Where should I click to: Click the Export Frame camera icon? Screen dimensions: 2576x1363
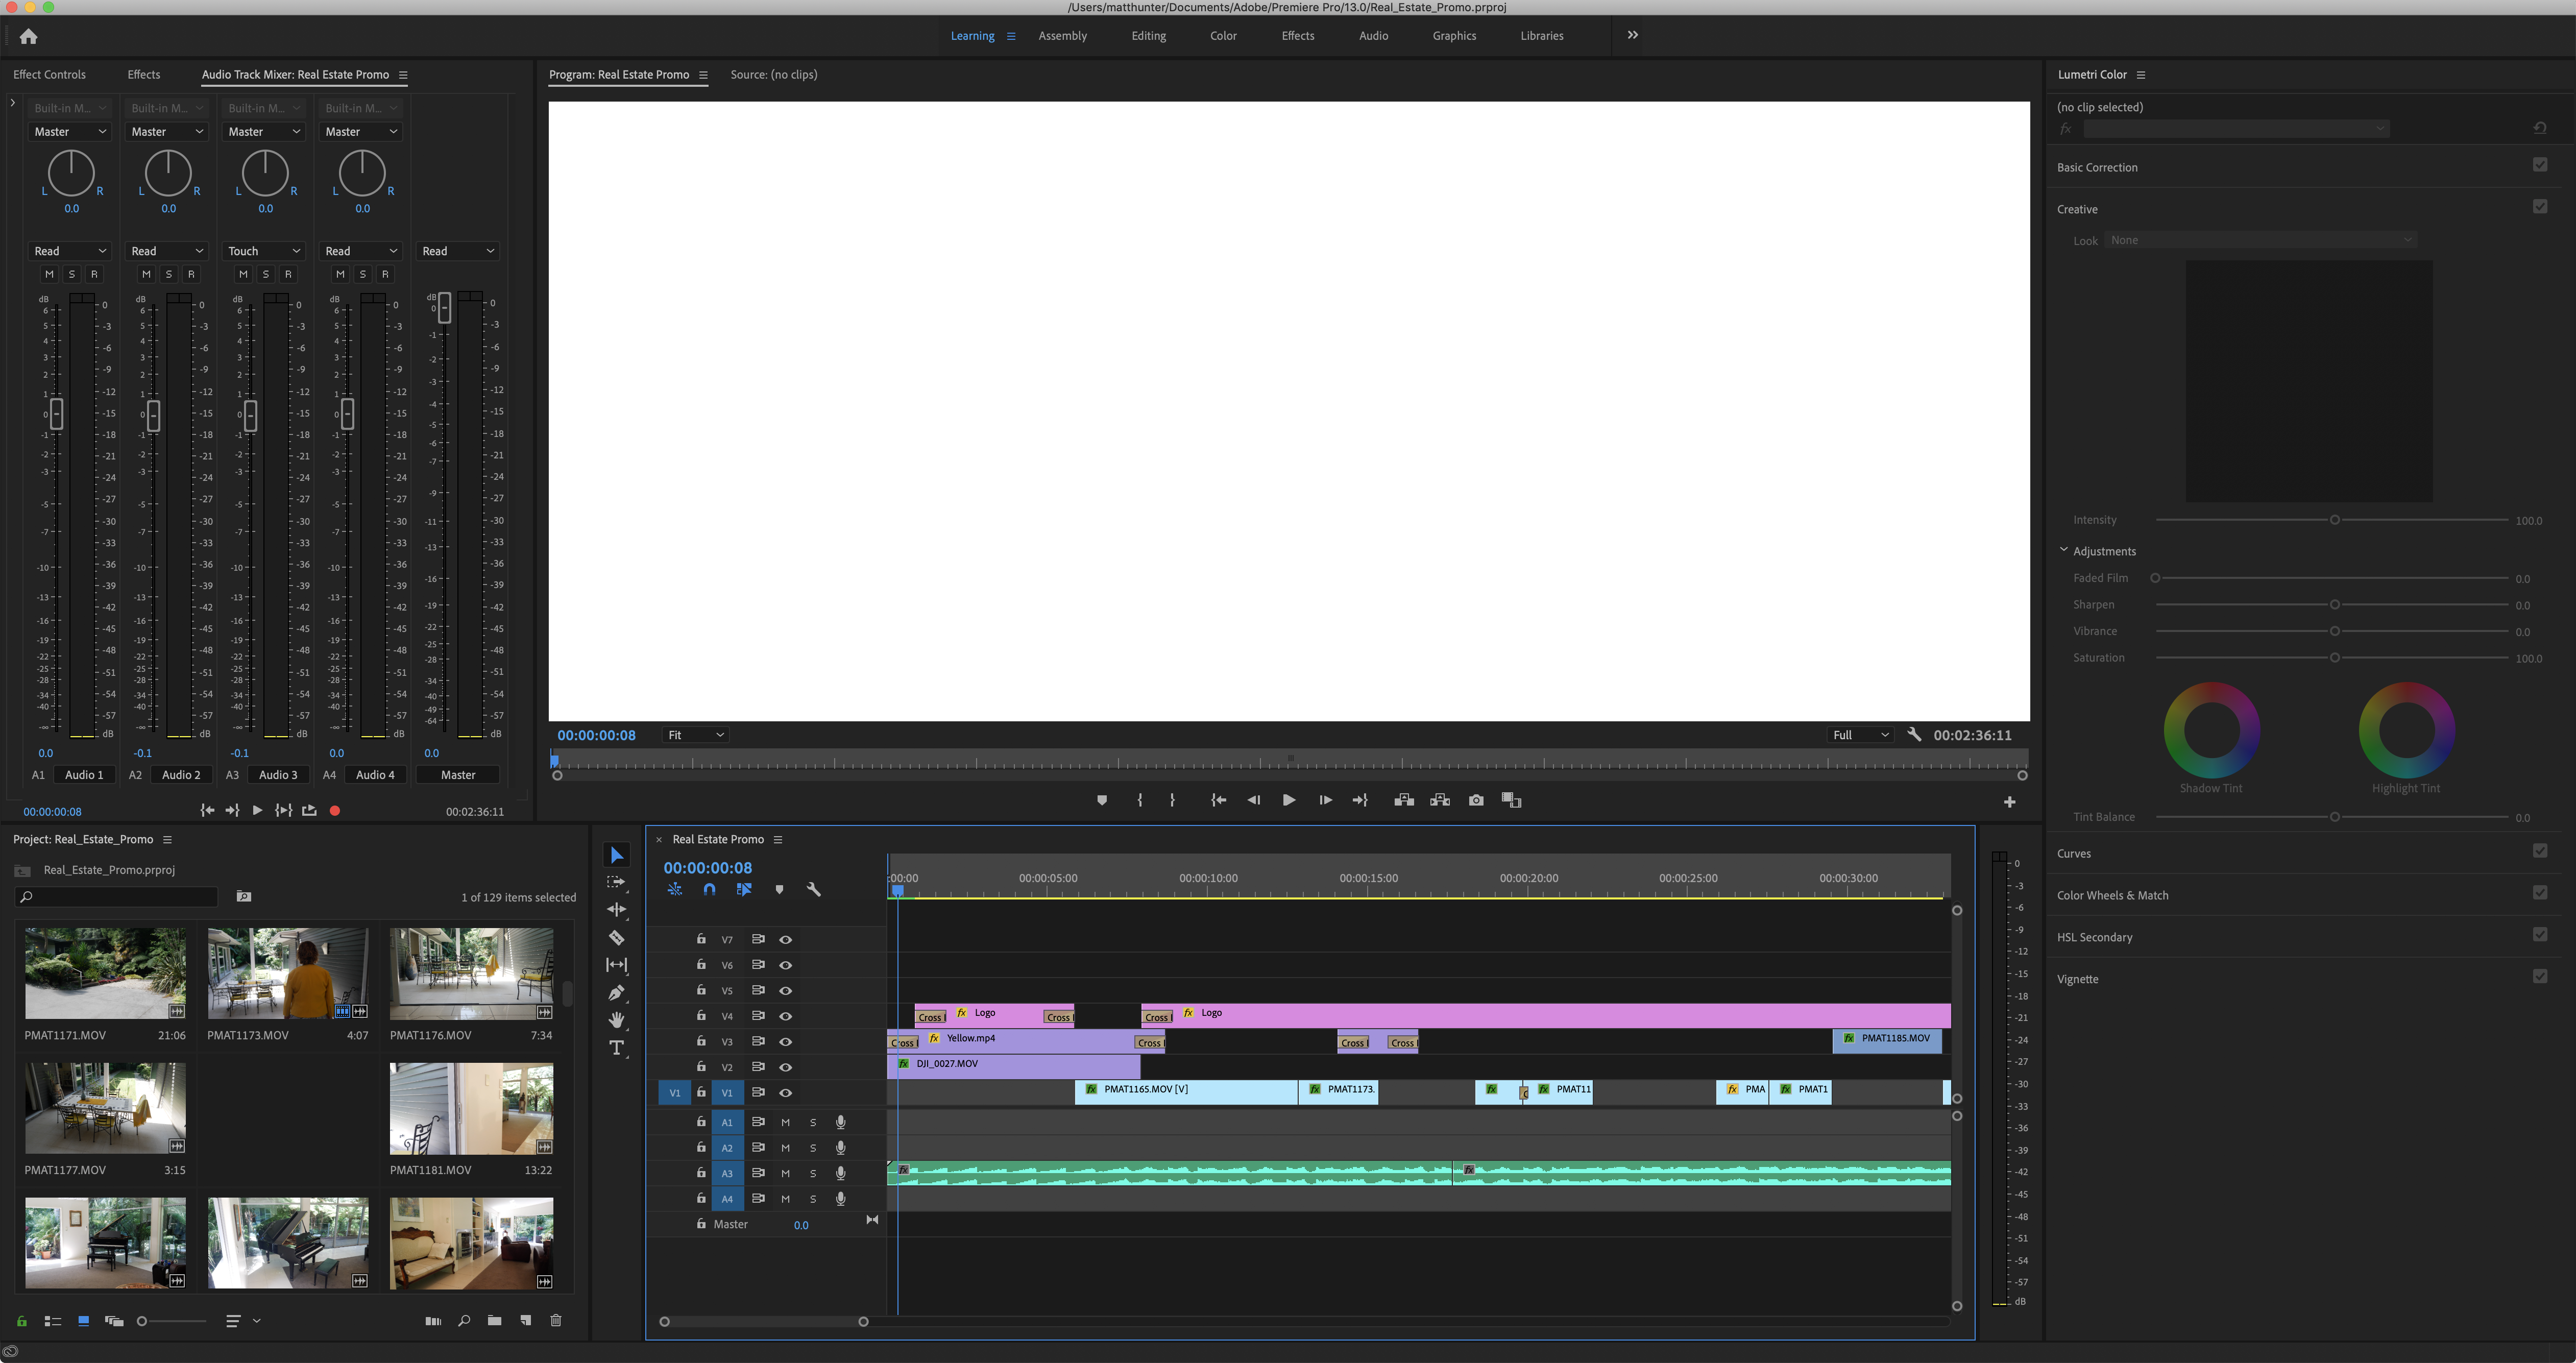pyautogui.click(x=1476, y=800)
